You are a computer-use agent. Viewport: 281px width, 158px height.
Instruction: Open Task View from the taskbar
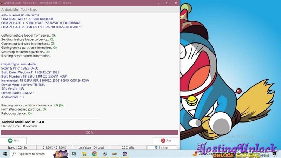click(x=74, y=154)
